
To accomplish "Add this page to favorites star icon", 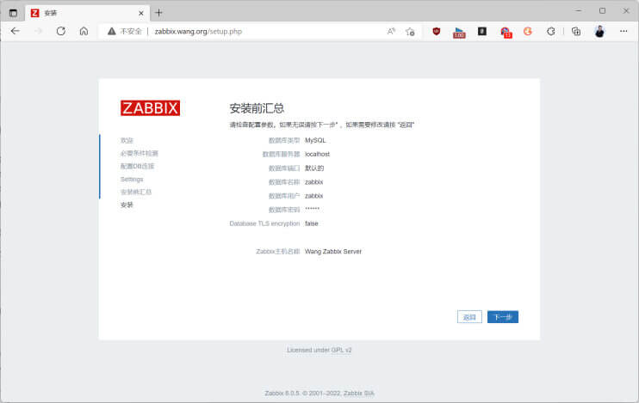I will click(x=410, y=31).
